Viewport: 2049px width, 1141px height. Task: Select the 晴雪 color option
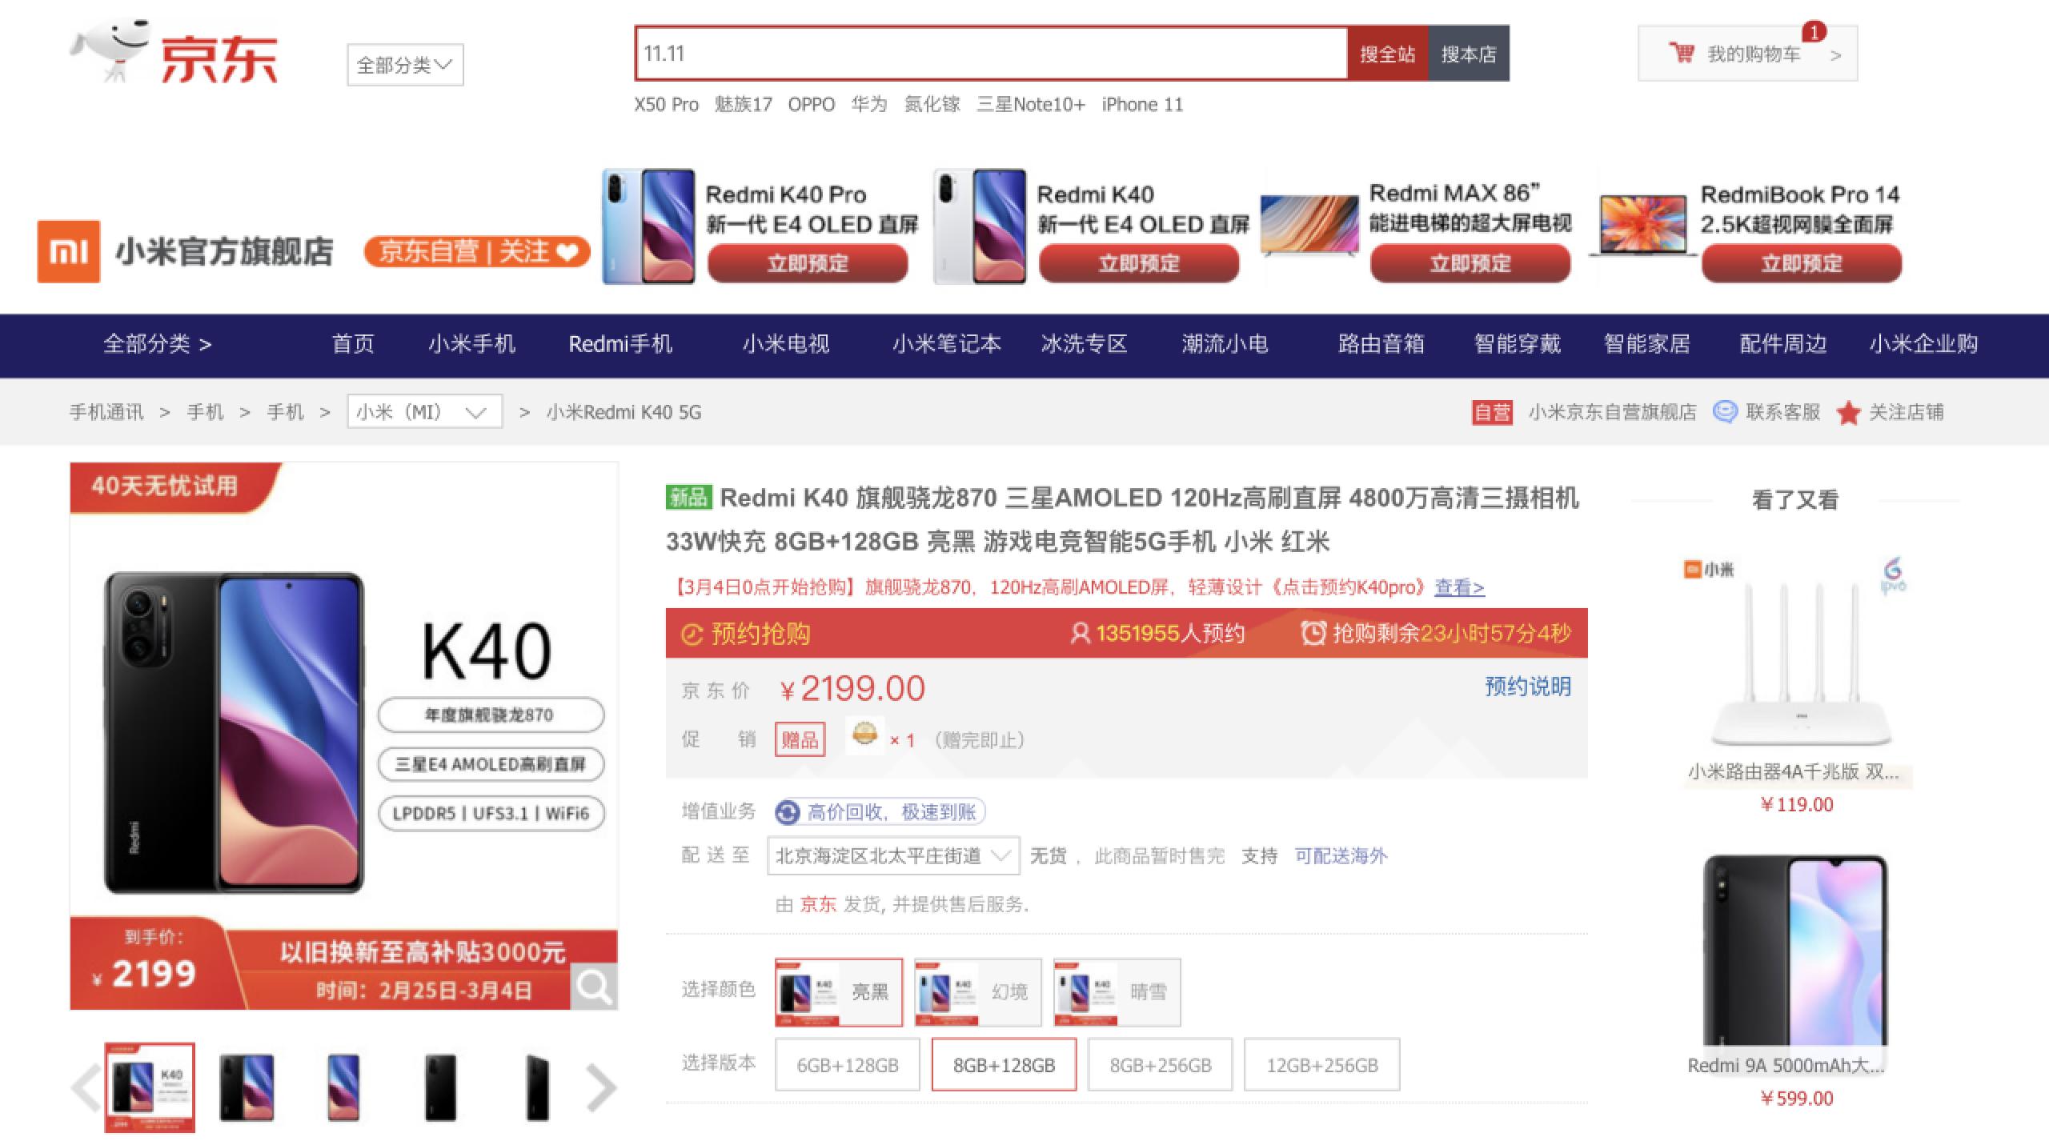pyautogui.click(x=1117, y=992)
